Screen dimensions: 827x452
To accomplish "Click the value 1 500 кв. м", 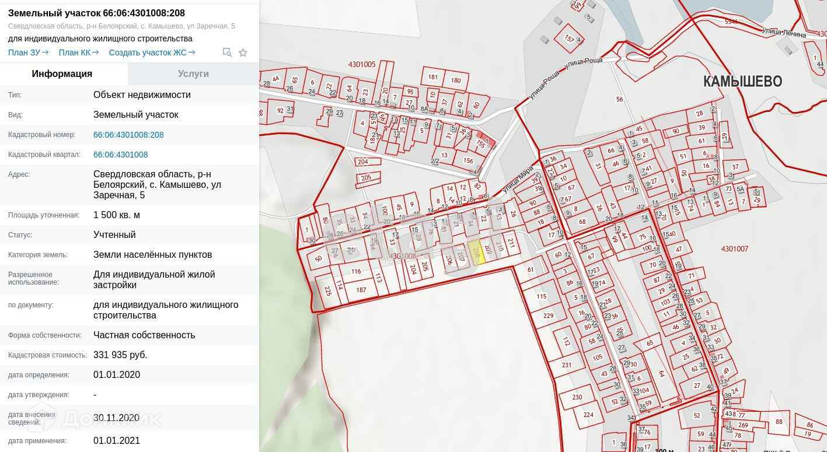I will coord(117,215).
